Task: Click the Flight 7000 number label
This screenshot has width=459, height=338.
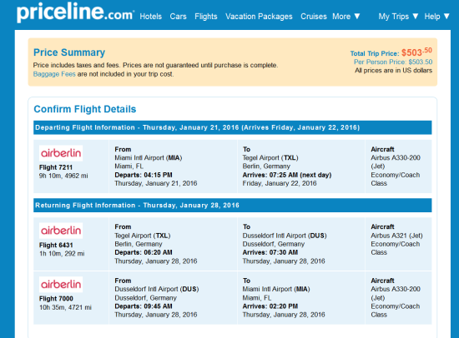Action: click(x=56, y=299)
